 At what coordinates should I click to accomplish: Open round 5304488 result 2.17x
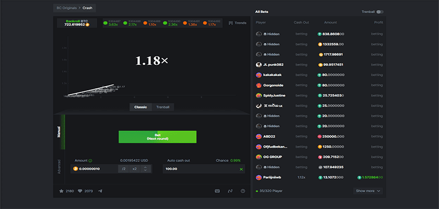click(x=132, y=23)
